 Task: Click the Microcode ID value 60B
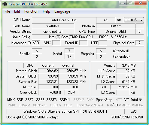pos(36,43)
